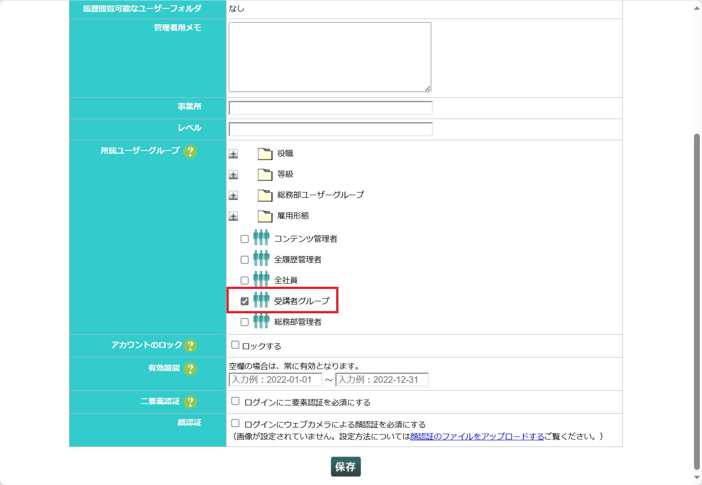Expand the 等級 folder tree node
Viewport: 702px width, 485px height.
[234, 175]
